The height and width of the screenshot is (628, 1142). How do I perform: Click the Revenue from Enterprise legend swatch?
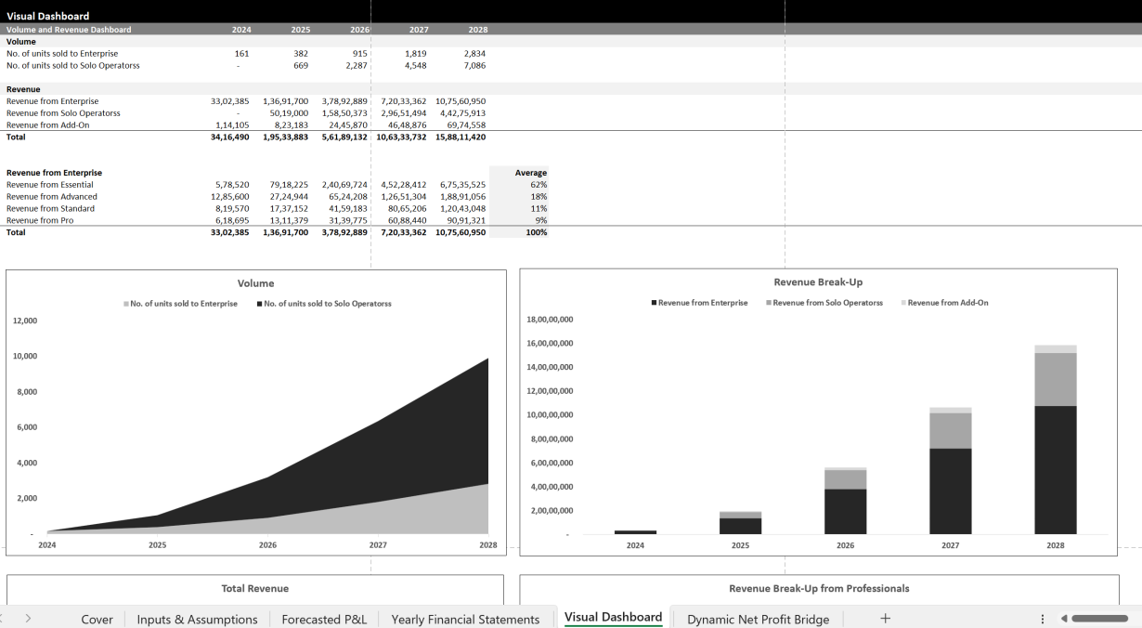(655, 303)
